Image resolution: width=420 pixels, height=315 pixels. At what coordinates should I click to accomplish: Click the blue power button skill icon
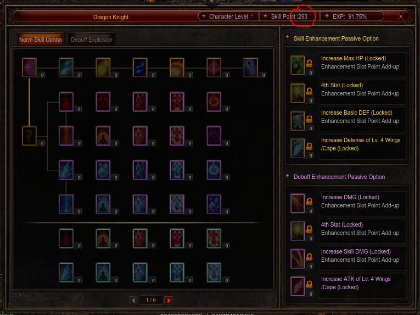pyautogui.click(x=214, y=170)
